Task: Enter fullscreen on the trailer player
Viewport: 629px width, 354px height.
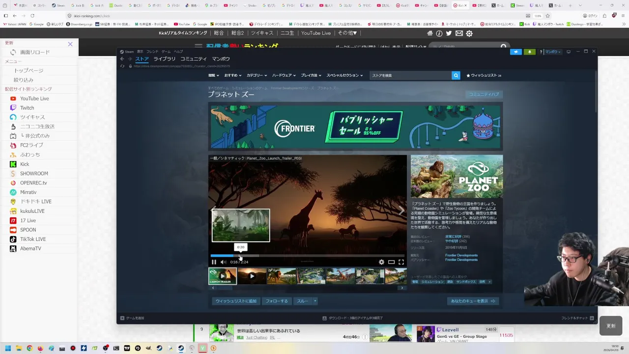Action: coord(401,262)
